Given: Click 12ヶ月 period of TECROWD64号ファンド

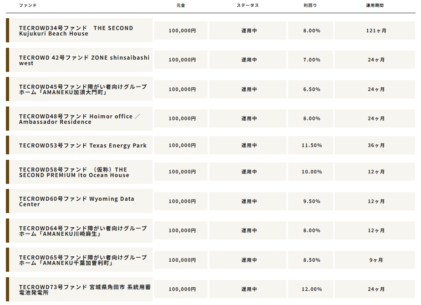Looking at the screenshot, I should coord(375,230).
